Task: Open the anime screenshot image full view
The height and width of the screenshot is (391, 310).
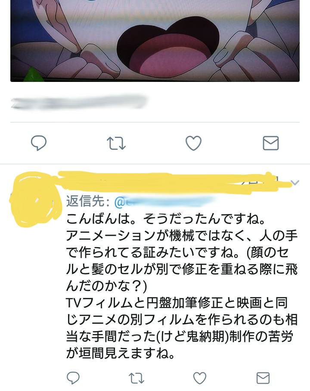Action: (x=155, y=41)
